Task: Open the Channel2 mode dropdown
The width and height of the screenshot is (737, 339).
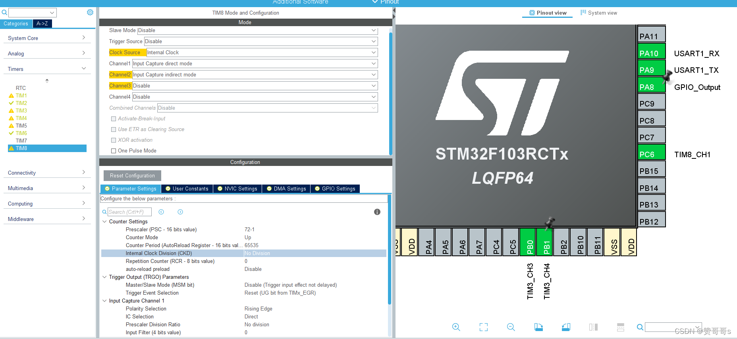Action: [x=255, y=75]
